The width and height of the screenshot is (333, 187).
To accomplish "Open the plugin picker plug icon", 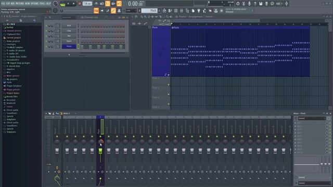I will (199, 10).
